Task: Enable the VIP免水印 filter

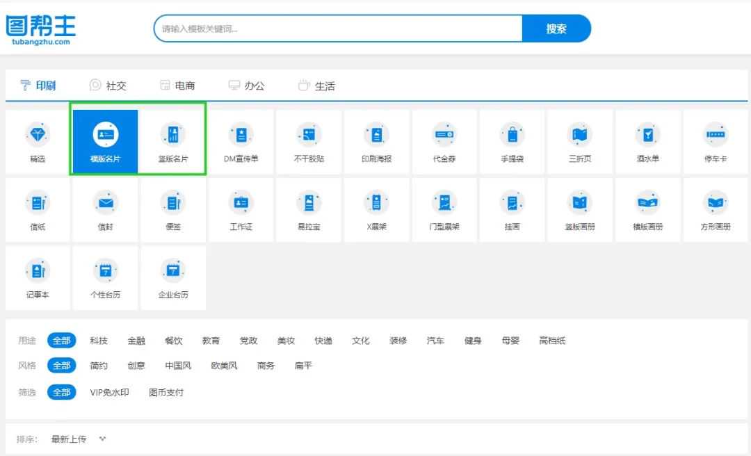Action: tap(109, 393)
